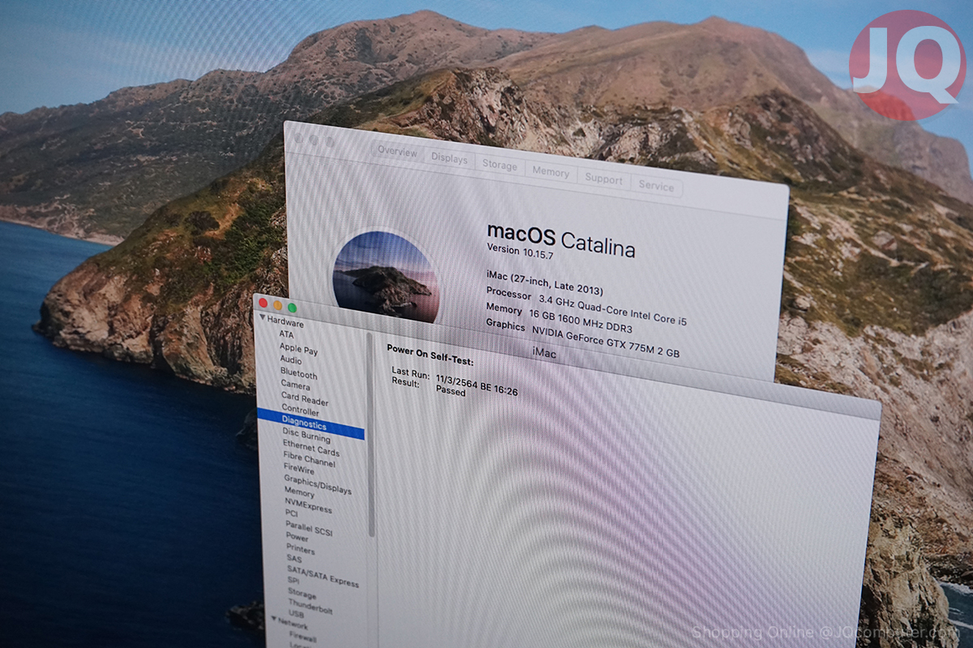Choose SAS in the Hardware list
The width and height of the screenshot is (973, 648).
coord(294,559)
